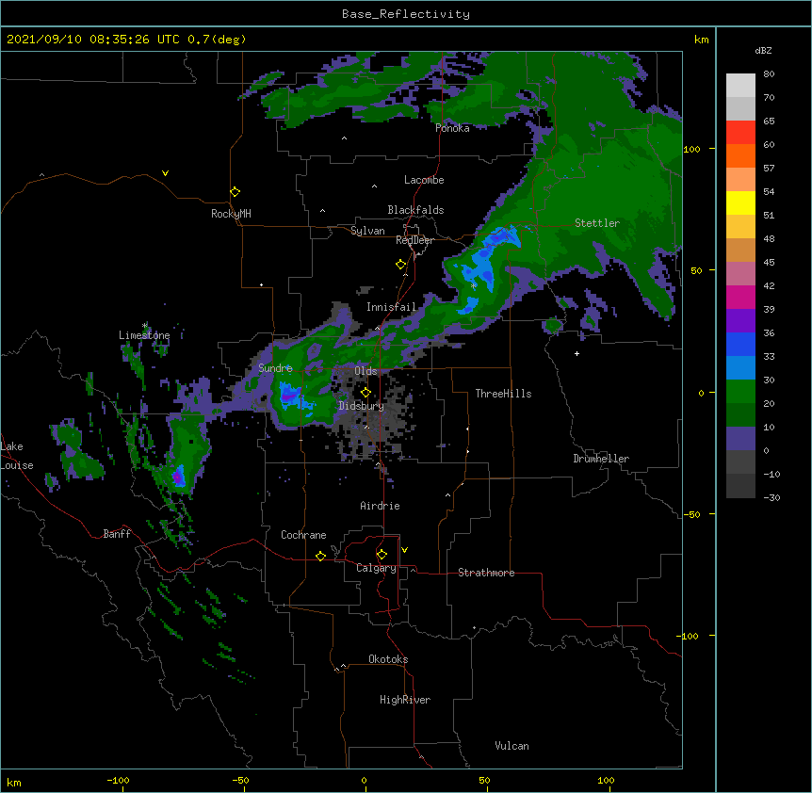Viewport: 812px width, 793px height.
Task: Click the Calgary city label
Action: (x=377, y=568)
